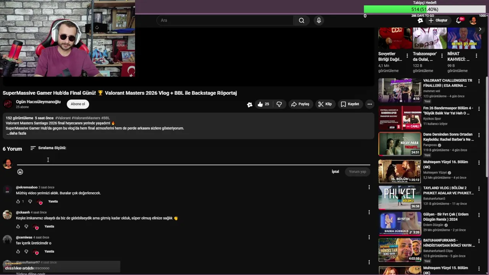Click the comment text input field
The width and height of the screenshot is (489, 275).
point(193,160)
